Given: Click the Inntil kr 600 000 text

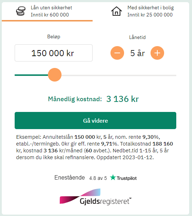Looking at the screenshot, I should click(x=50, y=15).
